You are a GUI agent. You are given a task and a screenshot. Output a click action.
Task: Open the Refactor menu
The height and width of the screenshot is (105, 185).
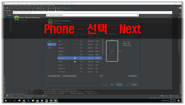(x=30, y=6)
